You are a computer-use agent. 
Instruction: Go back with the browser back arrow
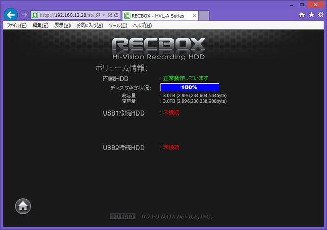click(x=11, y=15)
